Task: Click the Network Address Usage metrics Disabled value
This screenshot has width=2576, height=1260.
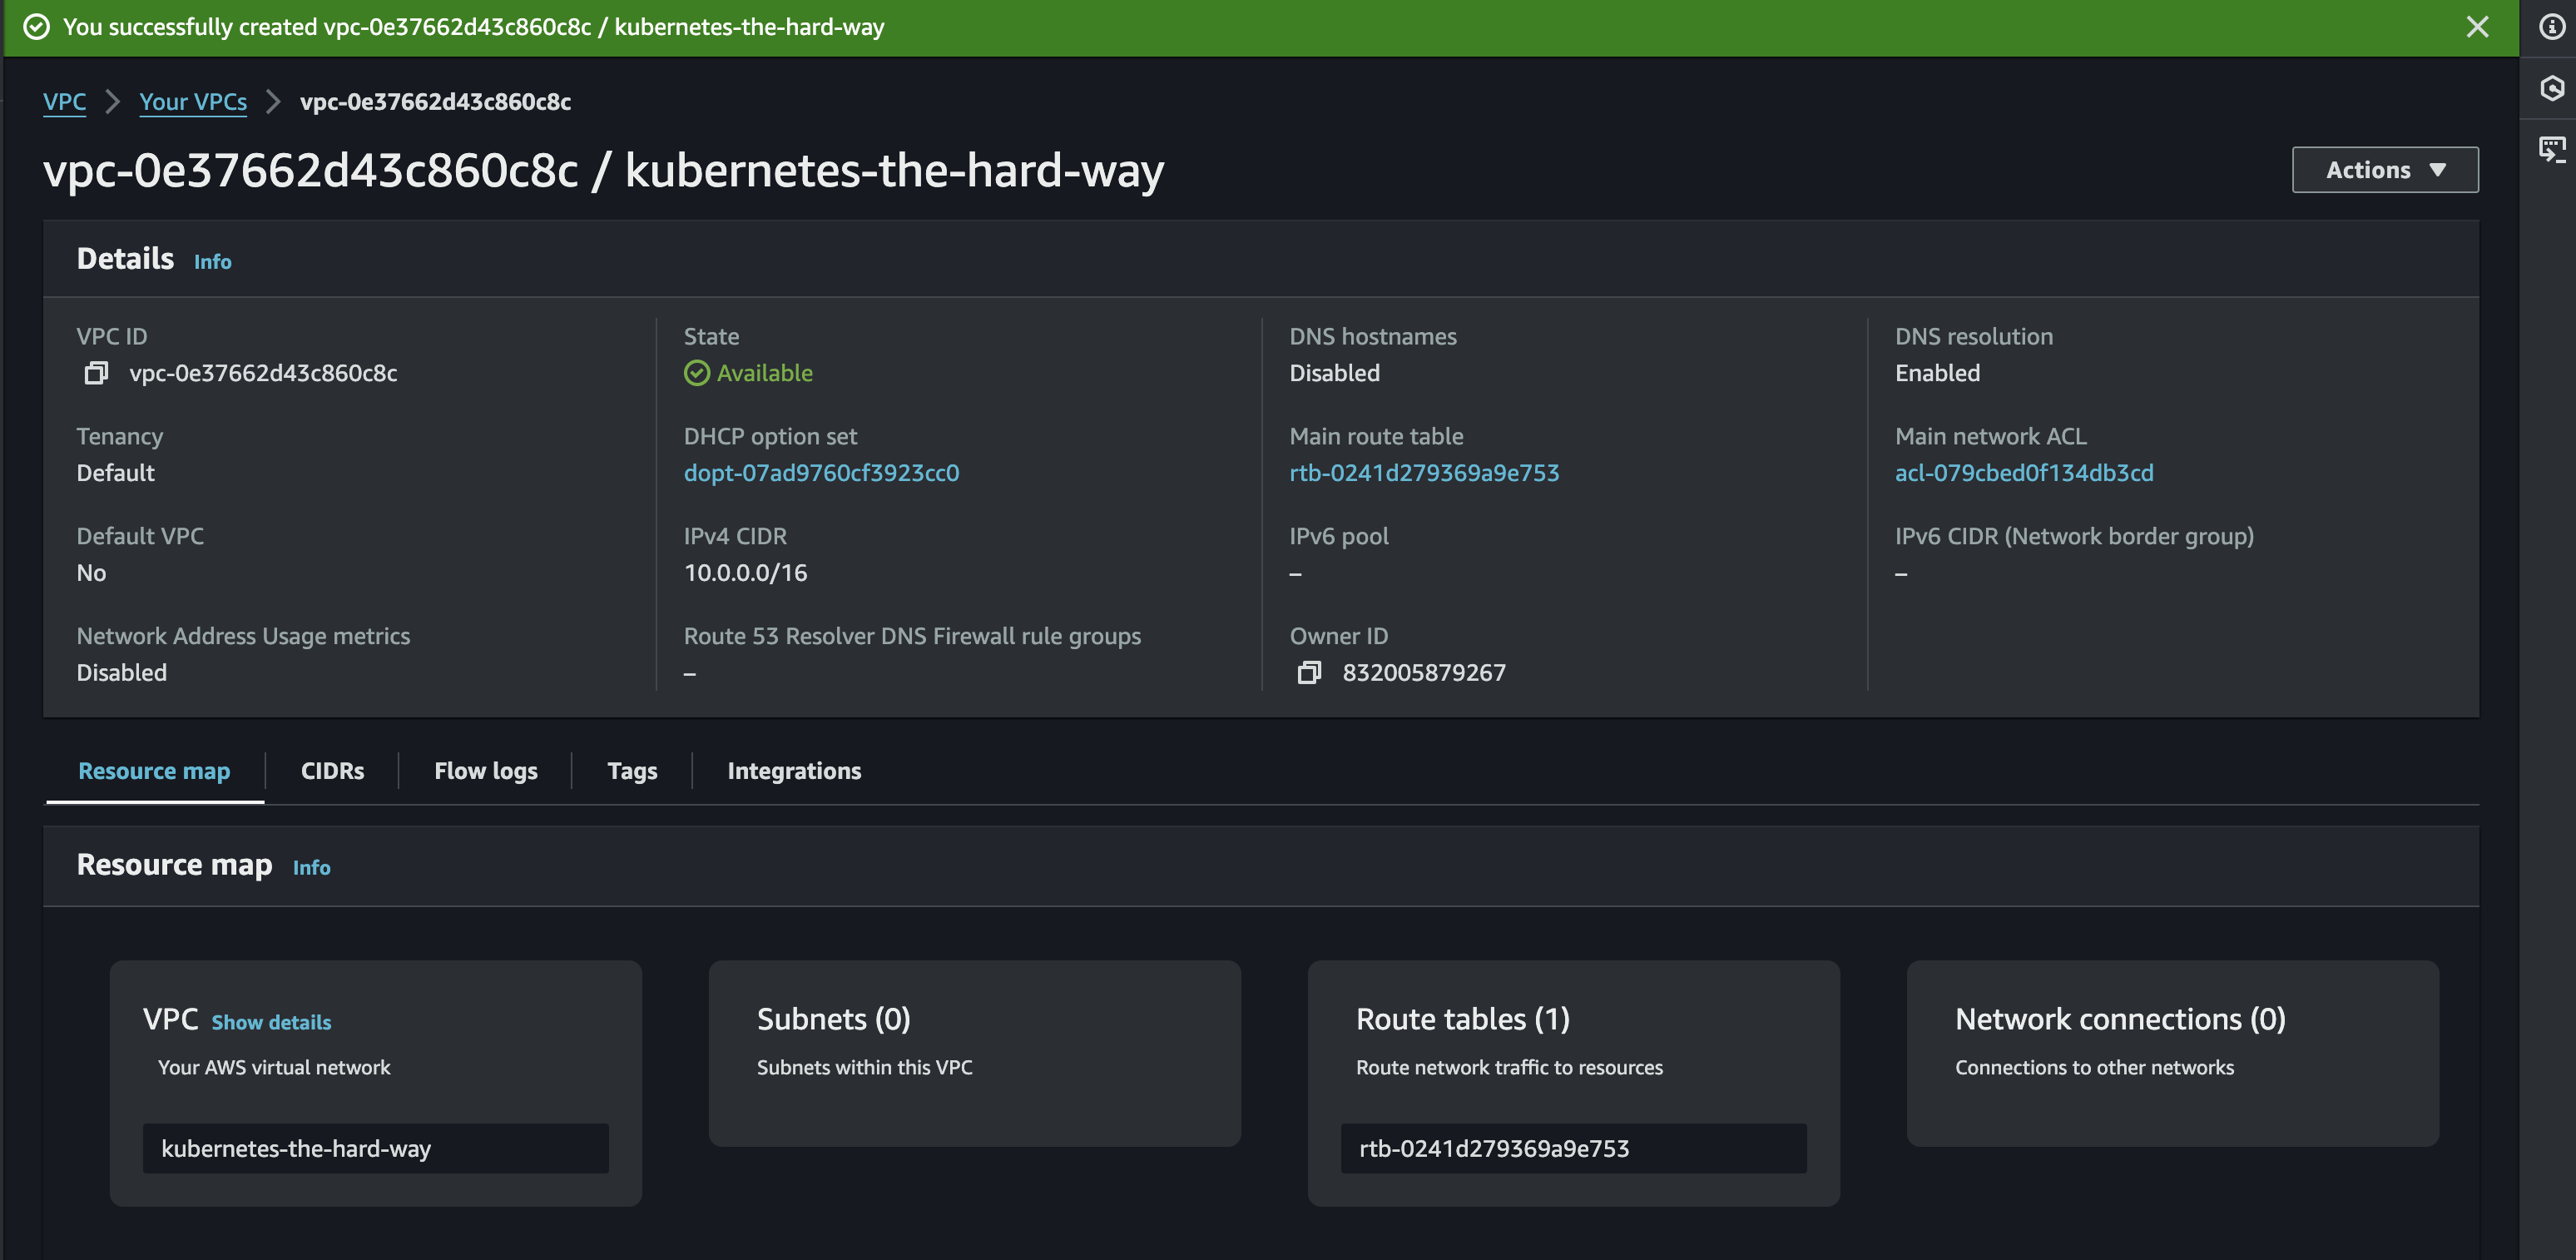Action: (x=122, y=673)
